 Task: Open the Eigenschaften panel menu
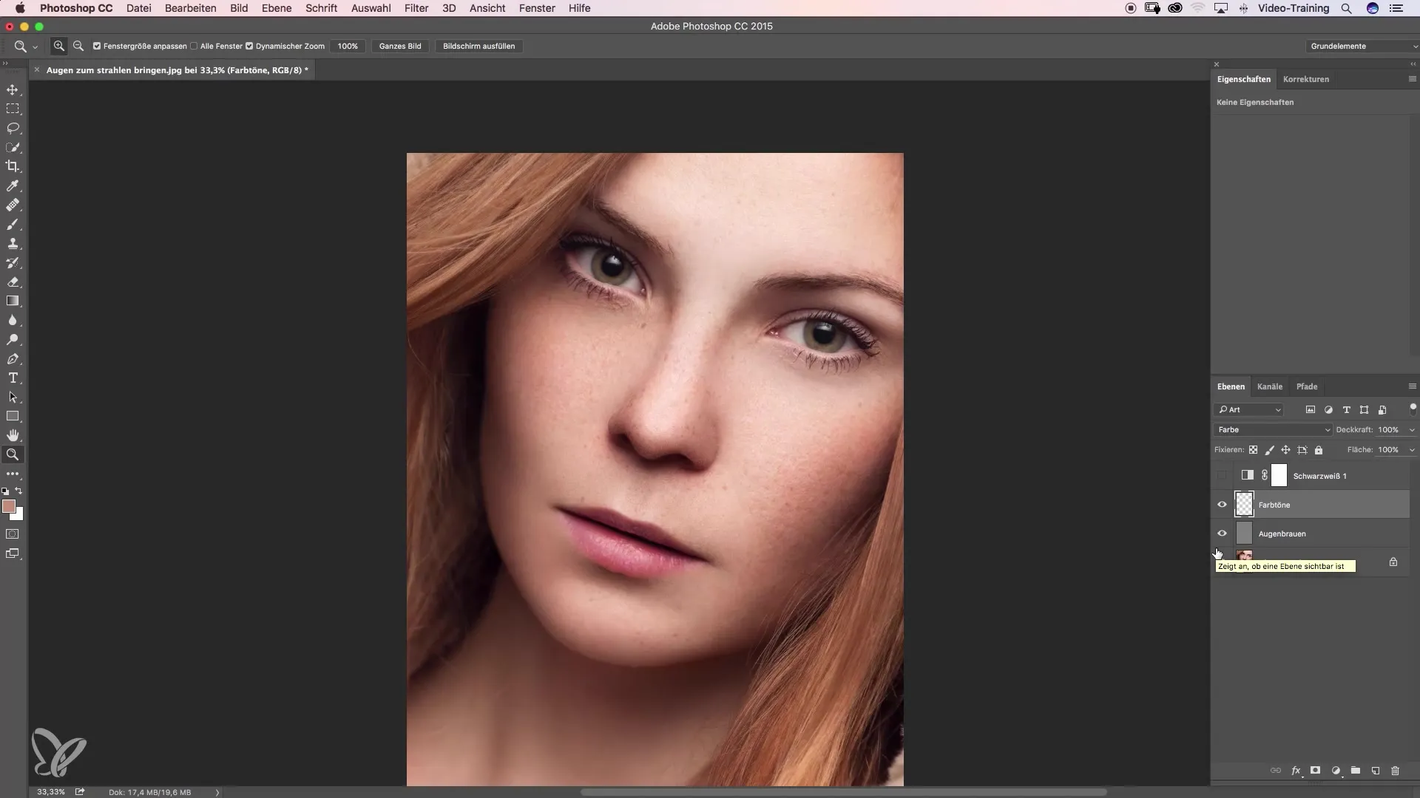[1412, 78]
